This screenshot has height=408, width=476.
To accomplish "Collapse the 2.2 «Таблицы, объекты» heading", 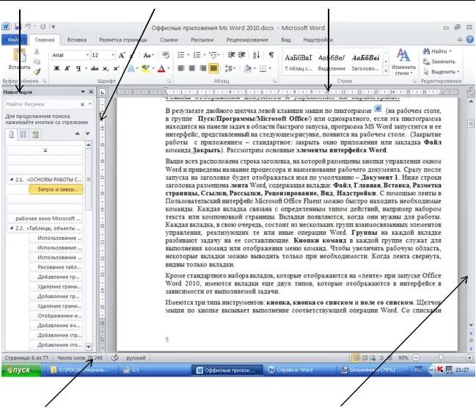I will 11,227.
